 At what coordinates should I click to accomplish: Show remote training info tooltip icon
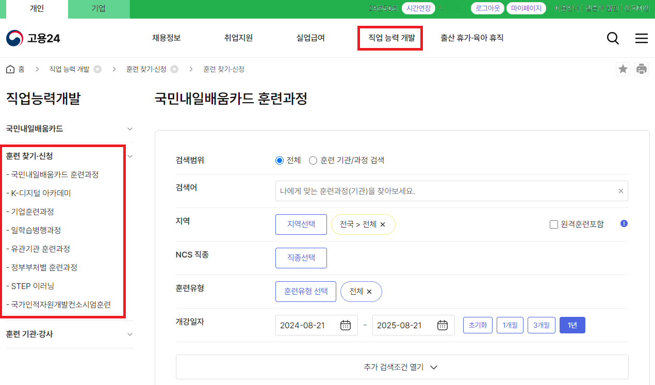624,223
